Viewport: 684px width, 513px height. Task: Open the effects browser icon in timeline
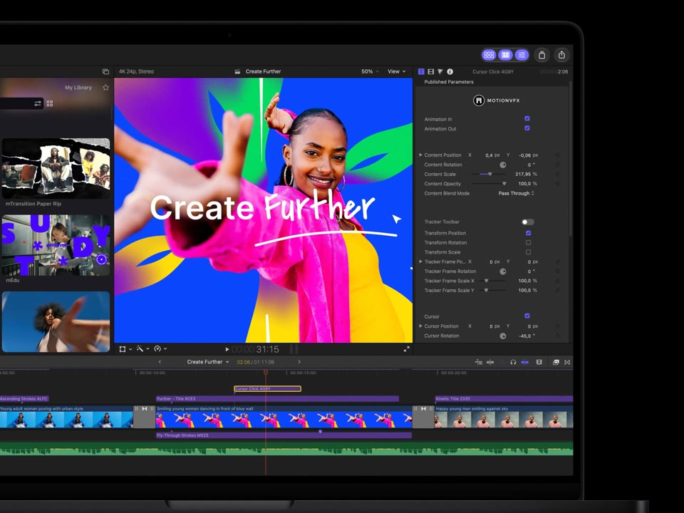tap(556, 362)
